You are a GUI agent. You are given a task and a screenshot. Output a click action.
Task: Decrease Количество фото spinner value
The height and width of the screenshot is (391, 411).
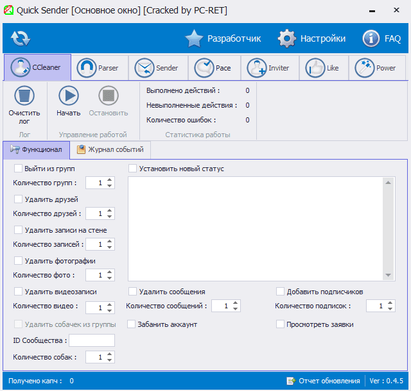110,278
